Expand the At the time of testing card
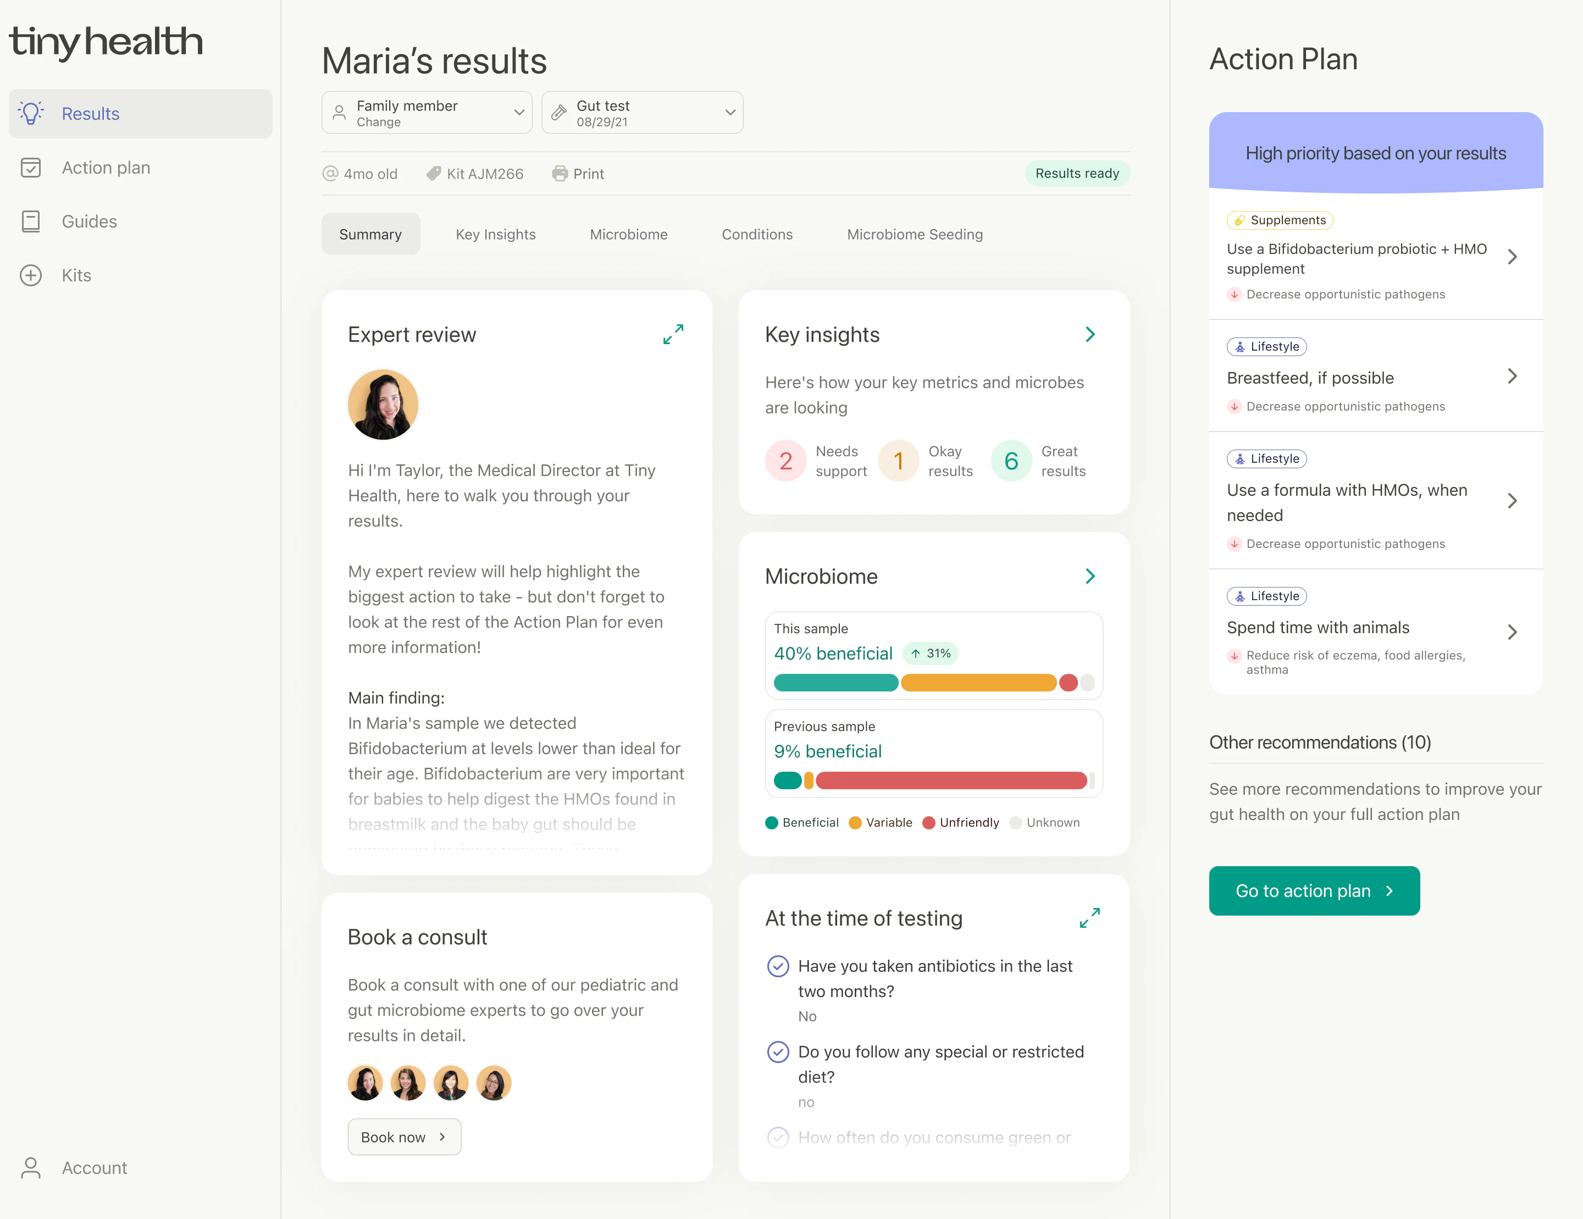This screenshot has width=1583, height=1219. point(1089,918)
